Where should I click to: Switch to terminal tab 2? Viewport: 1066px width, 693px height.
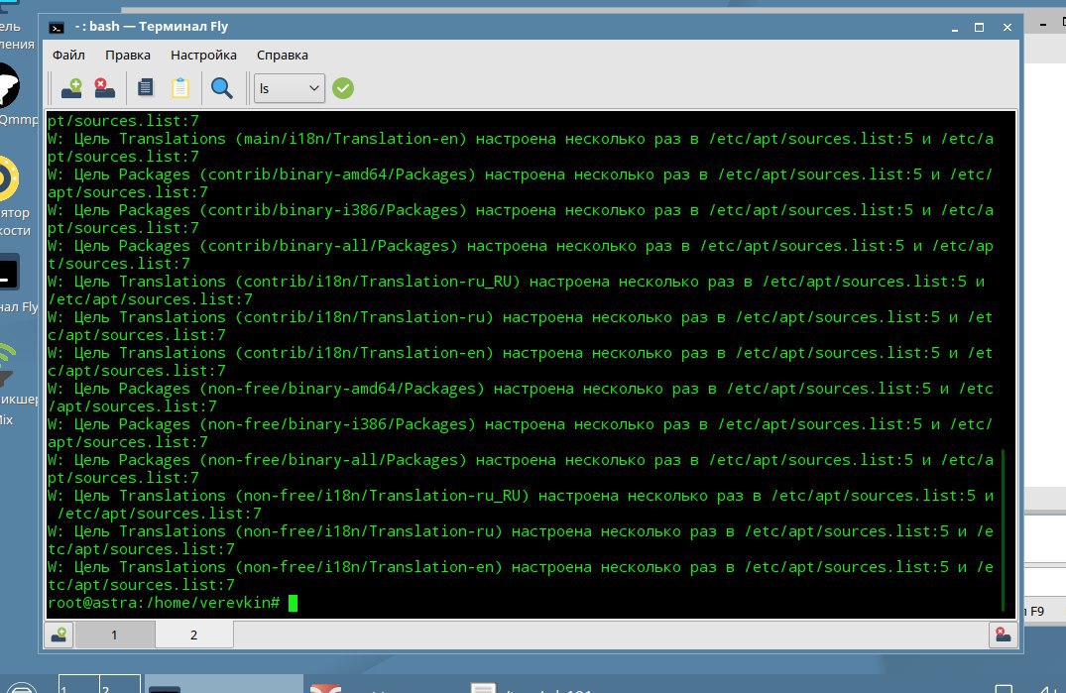(193, 635)
